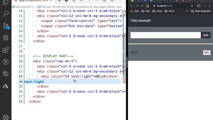
Task: Click line number 23 in the gutter
Action: [x=20, y=76]
